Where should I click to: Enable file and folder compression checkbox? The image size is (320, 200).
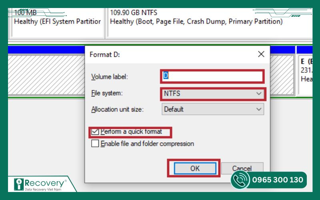(95, 144)
